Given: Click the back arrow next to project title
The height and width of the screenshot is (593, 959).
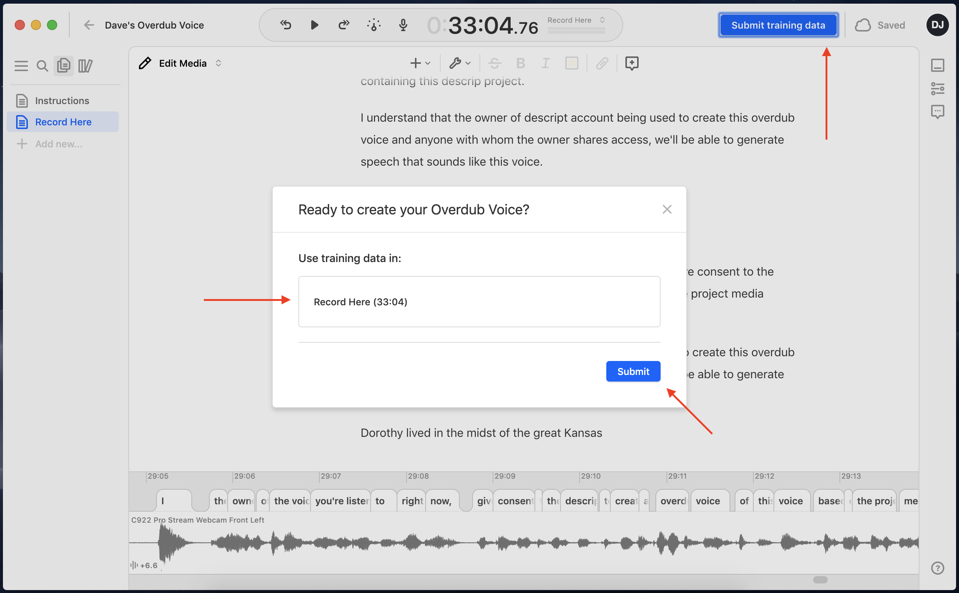Looking at the screenshot, I should pyautogui.click(x=89, y=25).
